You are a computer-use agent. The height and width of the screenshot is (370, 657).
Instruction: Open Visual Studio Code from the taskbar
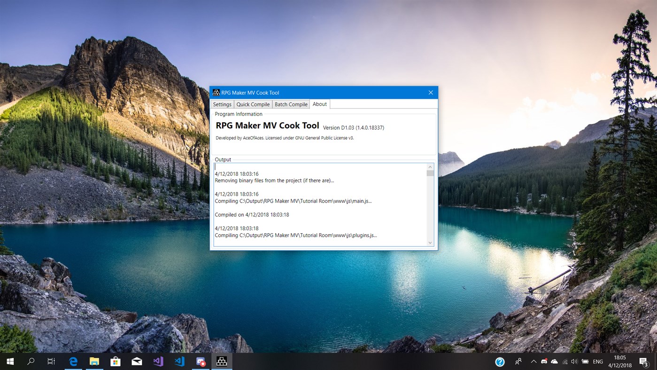[x=179, y=362]
